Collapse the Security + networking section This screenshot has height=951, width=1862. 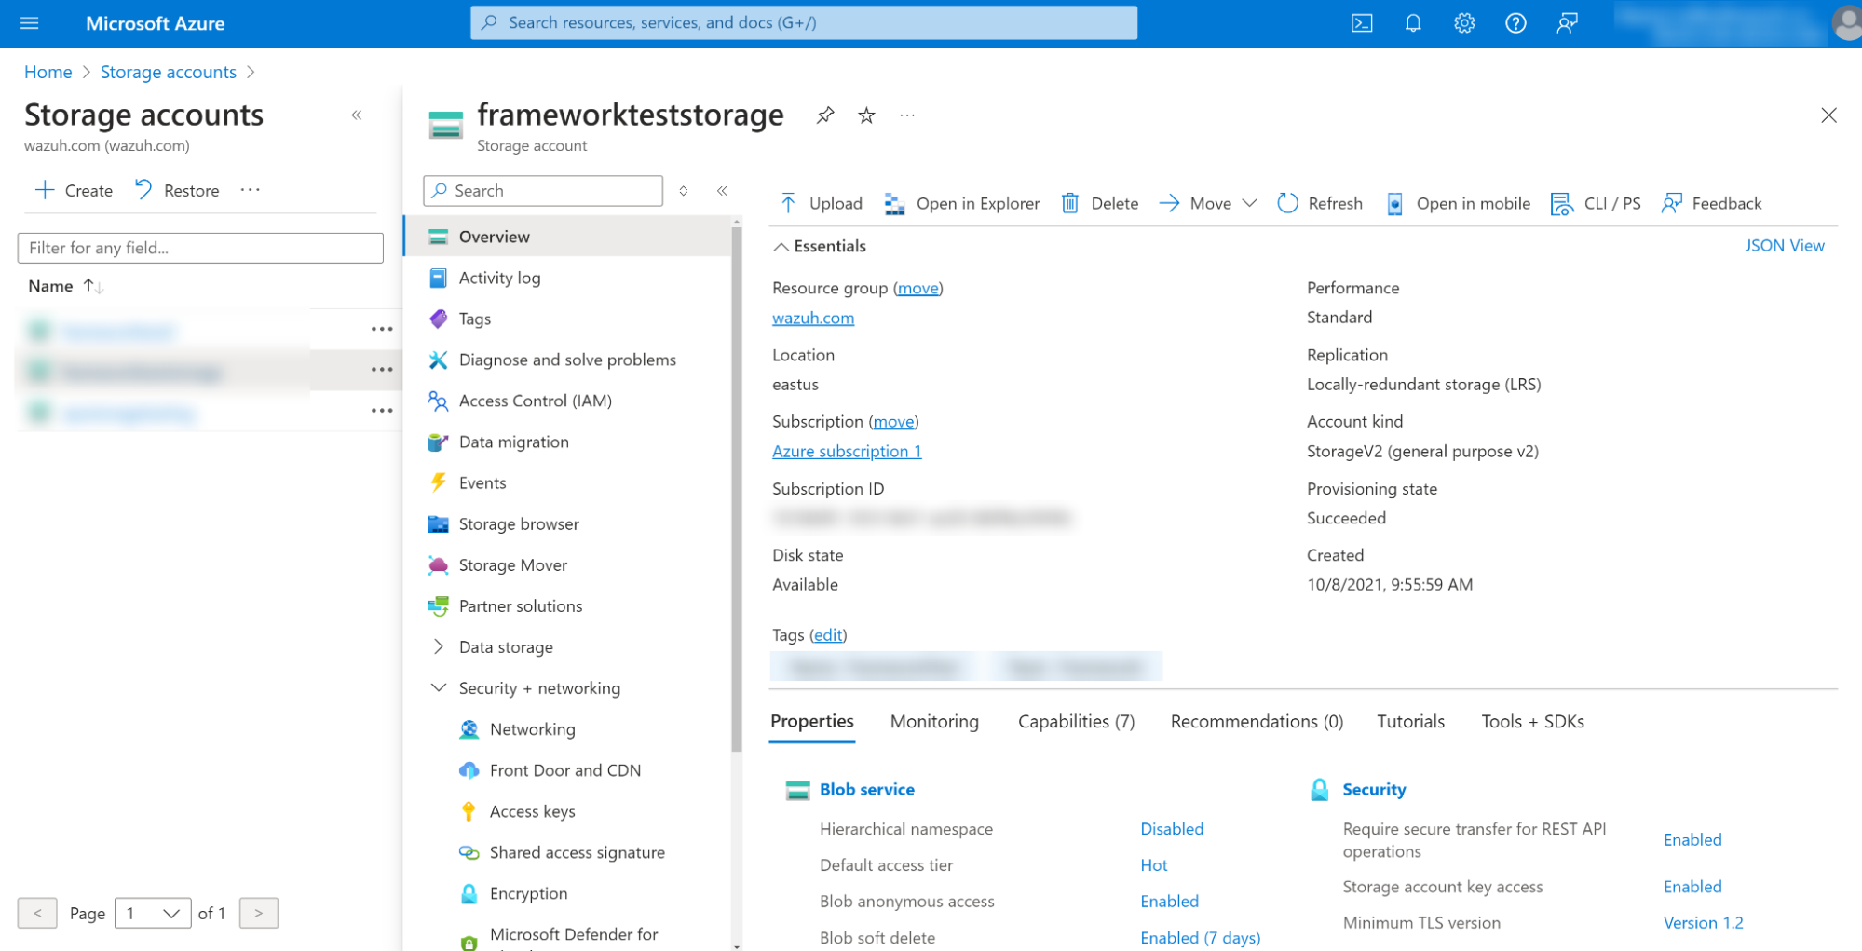pyautogui.click(x=438, y=687)
